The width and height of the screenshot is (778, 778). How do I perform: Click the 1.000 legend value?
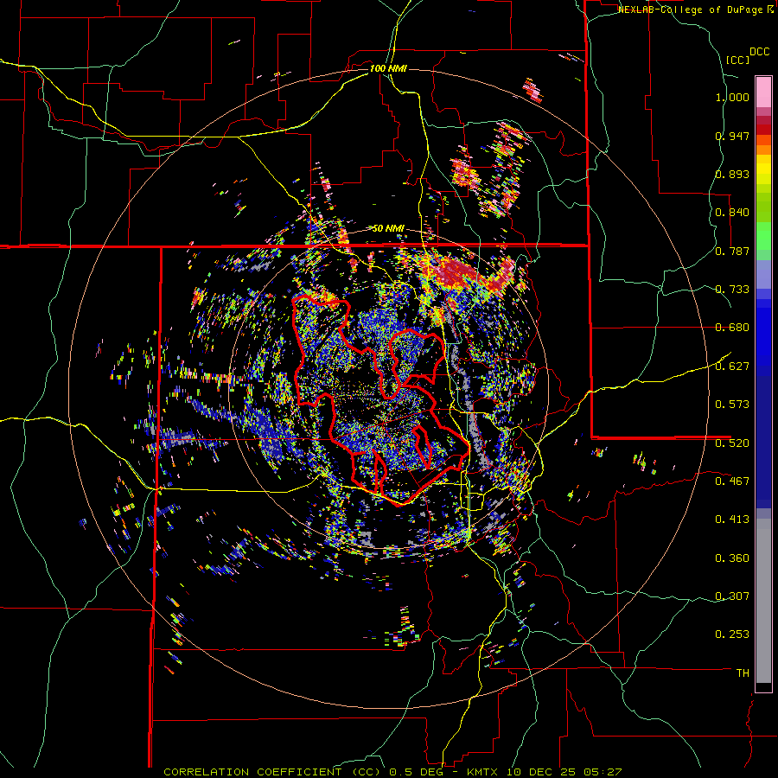[732, 97]
